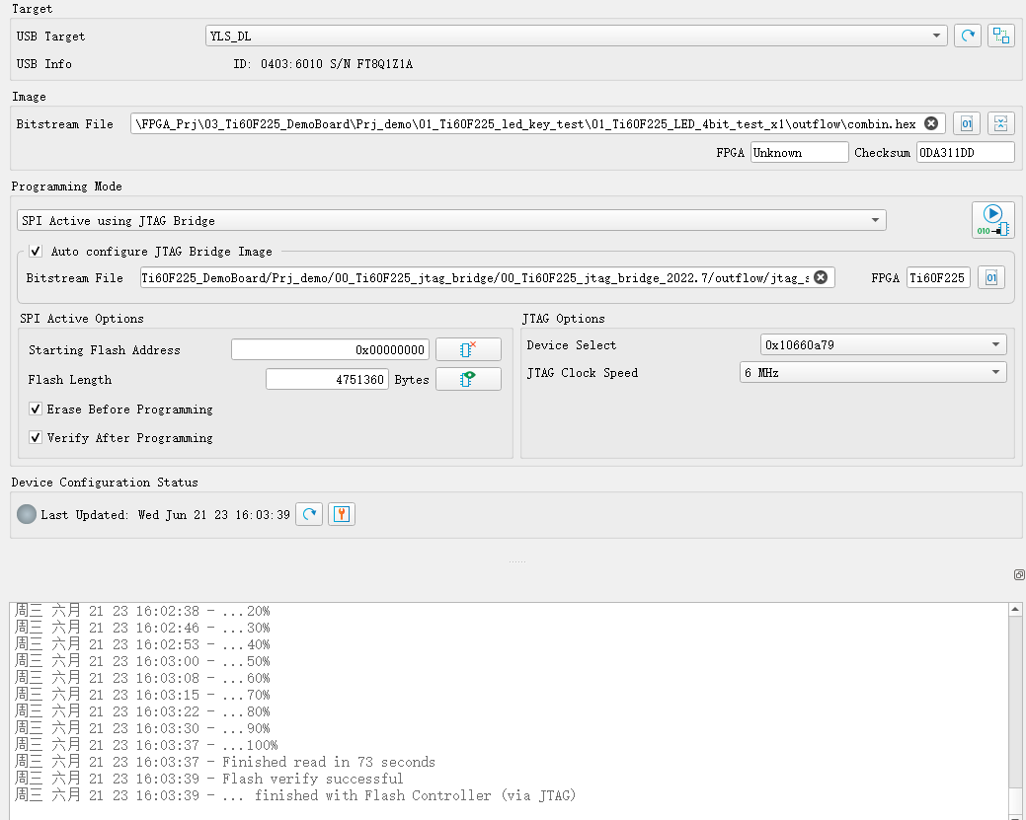Start programming the device

992,220
